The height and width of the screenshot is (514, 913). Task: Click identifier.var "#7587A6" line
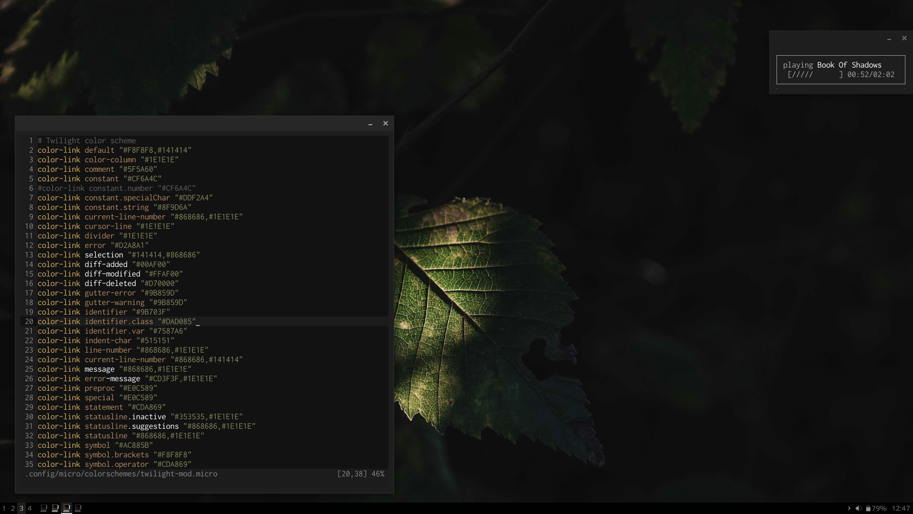coord(112,331)
